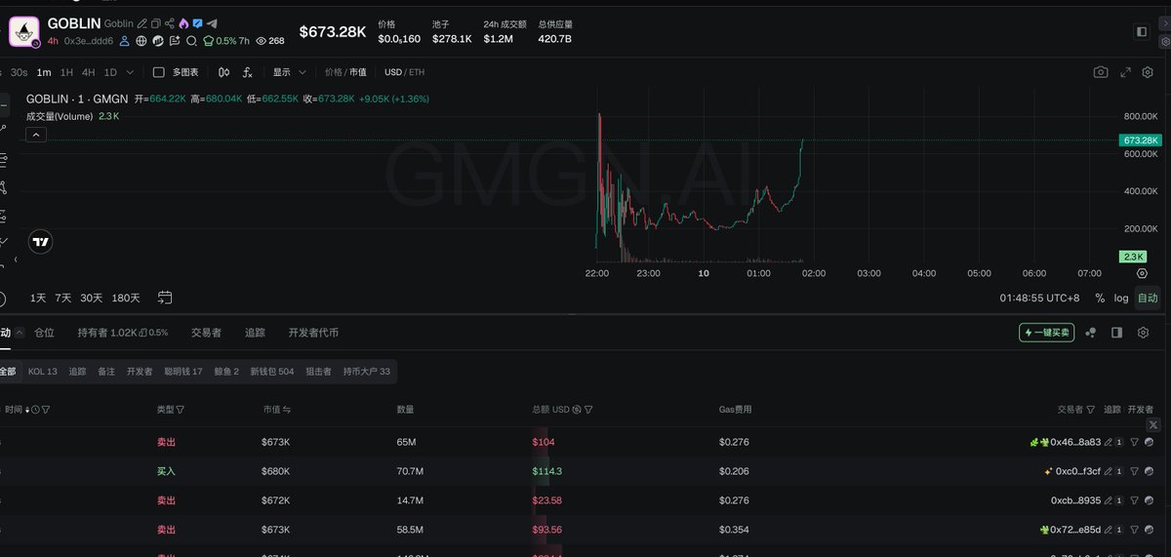Select the 1m chart interval

[44, 72]
